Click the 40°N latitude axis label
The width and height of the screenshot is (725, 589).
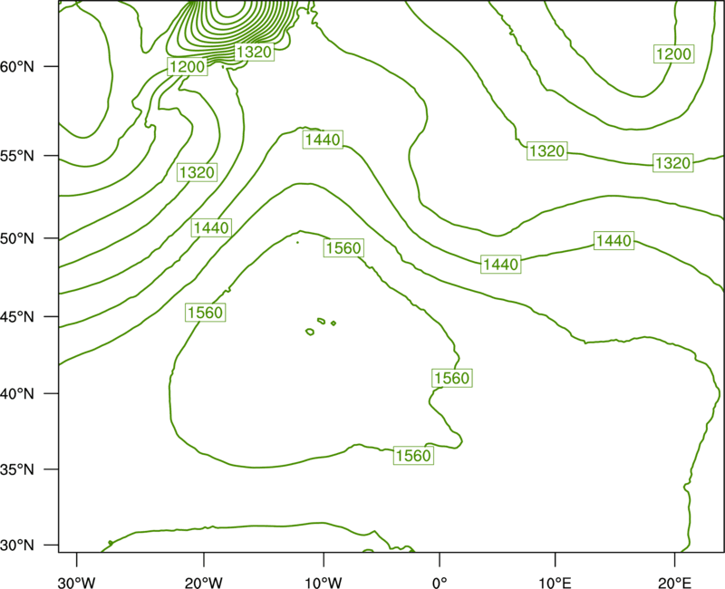(17, 394)
